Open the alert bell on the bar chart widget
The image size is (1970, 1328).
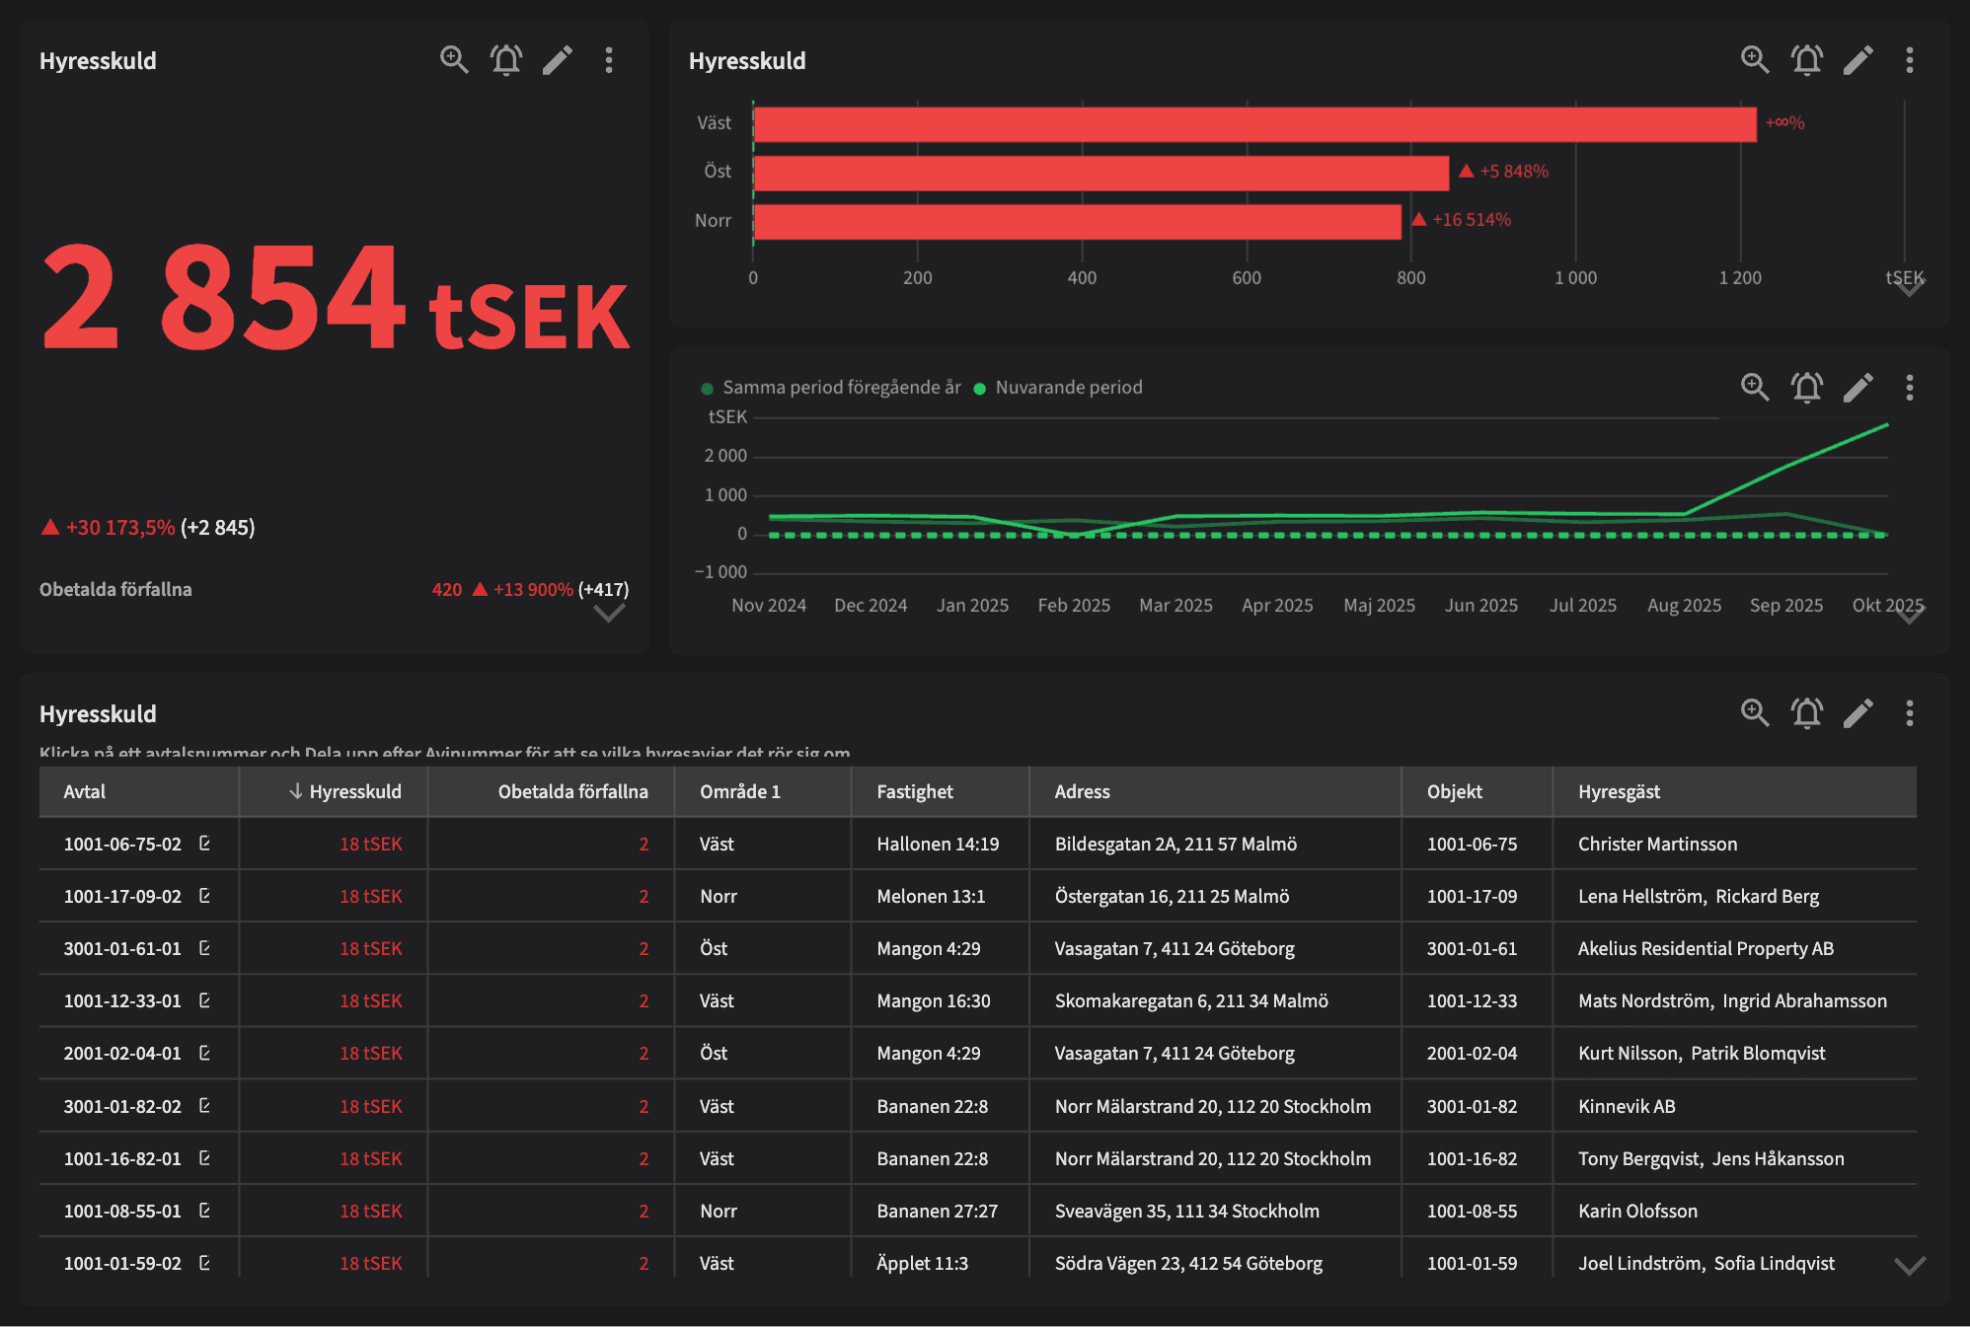coord(1807,60)
